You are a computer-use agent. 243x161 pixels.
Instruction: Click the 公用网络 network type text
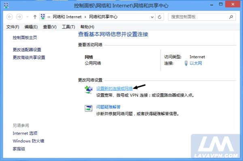93,63
